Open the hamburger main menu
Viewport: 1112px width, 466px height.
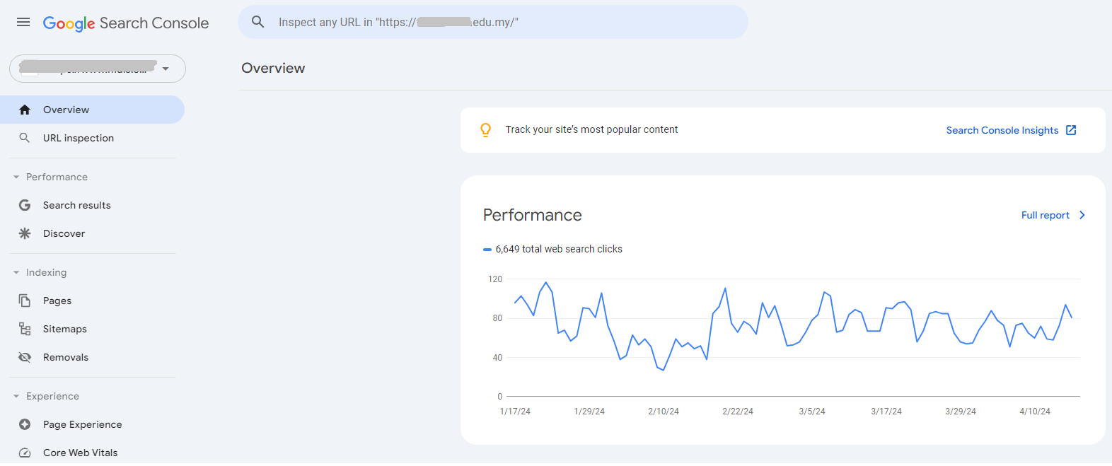tap(23, 22)
